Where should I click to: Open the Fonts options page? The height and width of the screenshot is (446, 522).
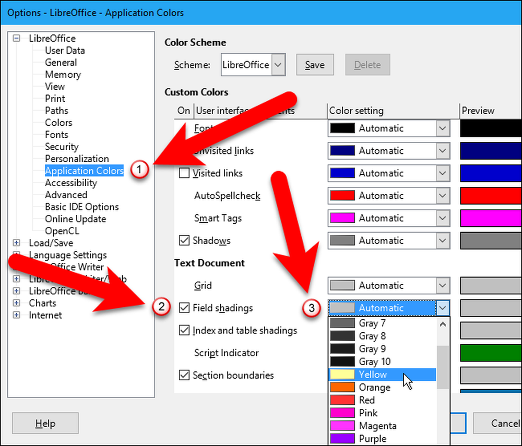[56, 135]
